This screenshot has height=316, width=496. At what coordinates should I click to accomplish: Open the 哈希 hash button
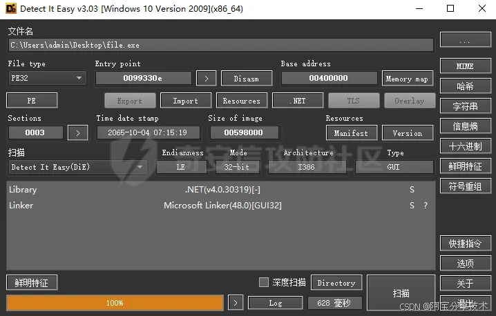point(466,86)
